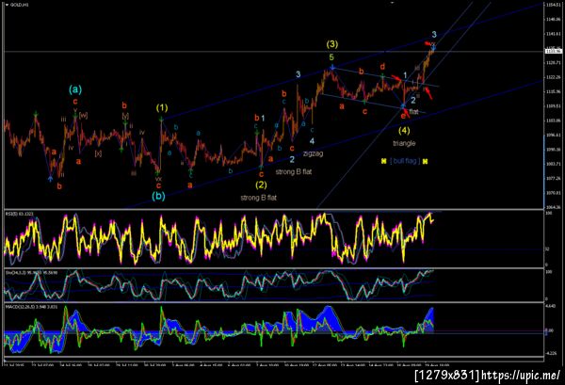Select the yellow '(3)' wave label
The height and width of the screenshot is (385, 565).
point(331,44)
